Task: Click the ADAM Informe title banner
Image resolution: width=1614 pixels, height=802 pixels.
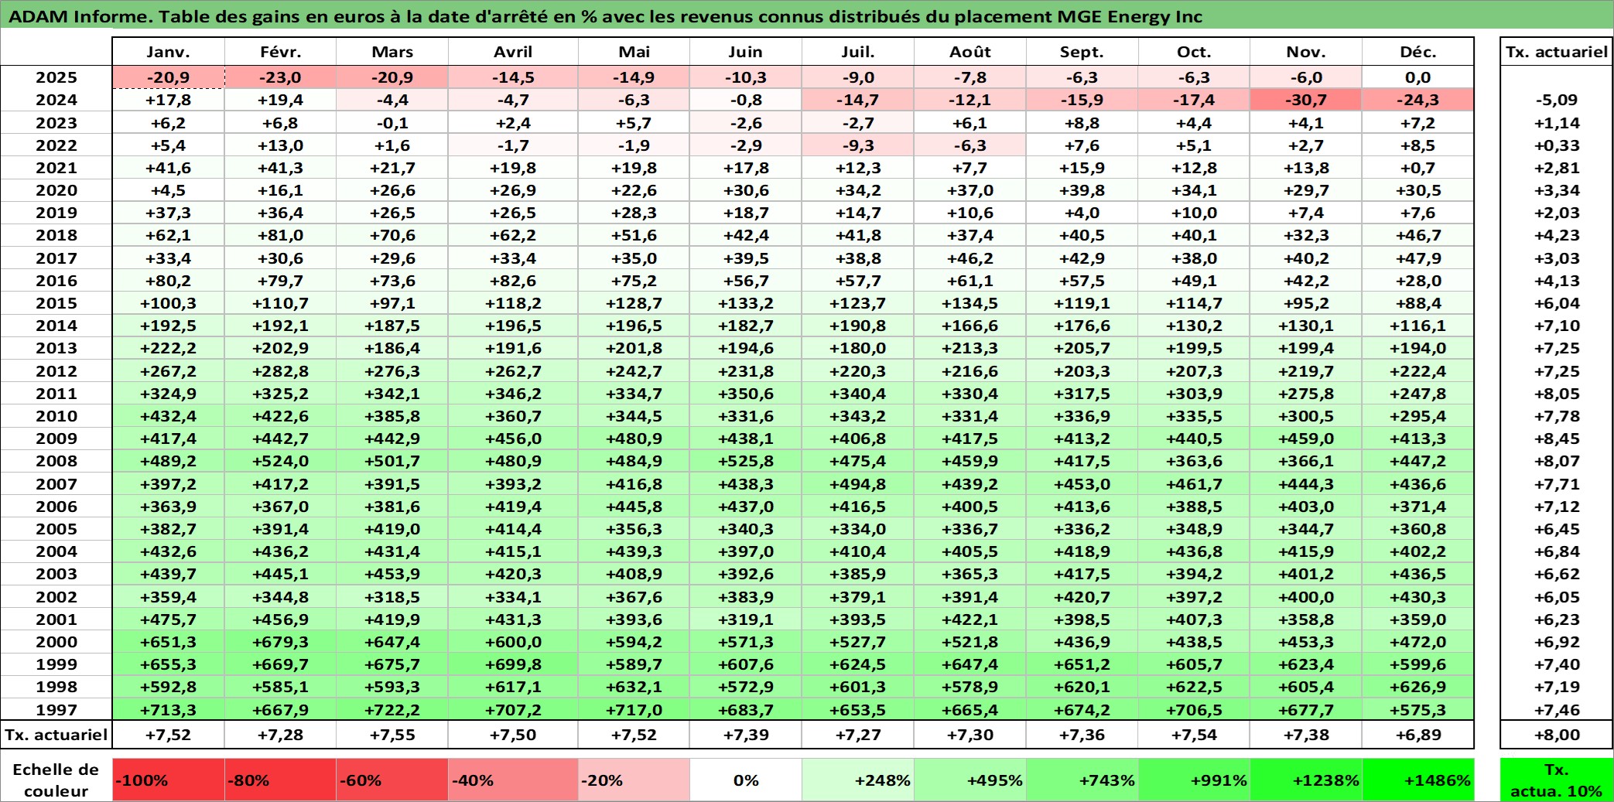Action: click(x=807, y=15)
